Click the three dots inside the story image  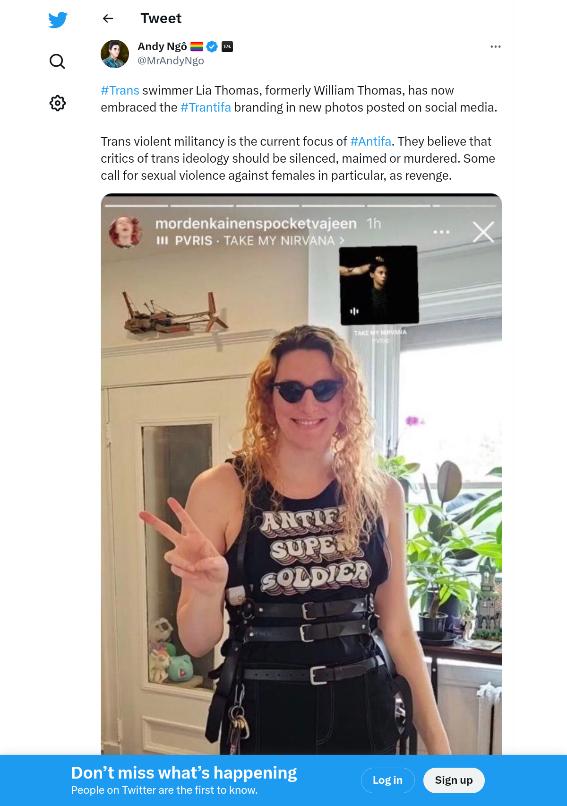click(x=441, y=232)
